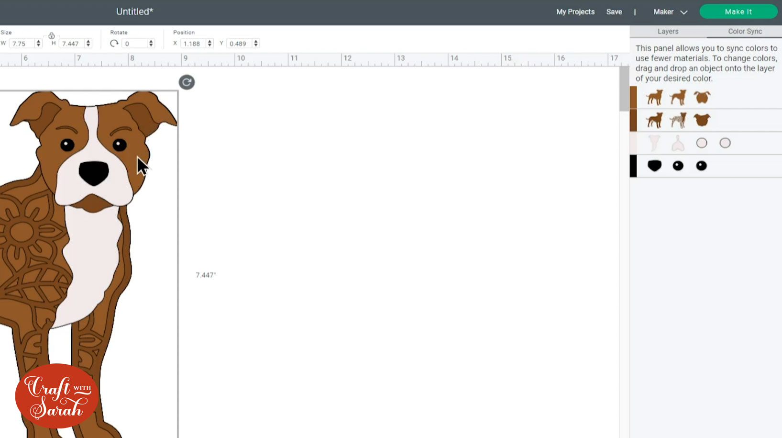Adjust X position using its stepper arrows
The image size is (782, 438).
click(209, 44)
